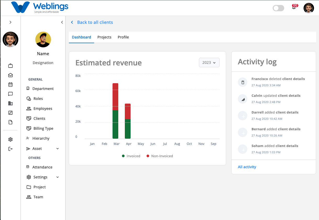319x220 pixels.
Task: Click the Department icon in sidebar
Action: coord(28,89)
